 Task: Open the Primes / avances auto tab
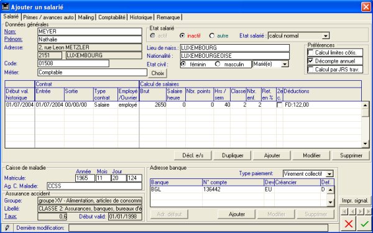[x=48, y=17]
